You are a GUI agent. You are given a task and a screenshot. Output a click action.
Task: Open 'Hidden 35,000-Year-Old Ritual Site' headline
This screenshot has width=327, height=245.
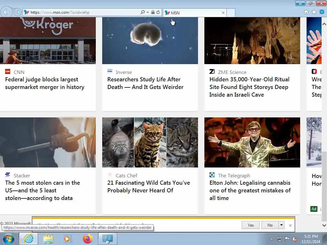click(x=249, y=87)
